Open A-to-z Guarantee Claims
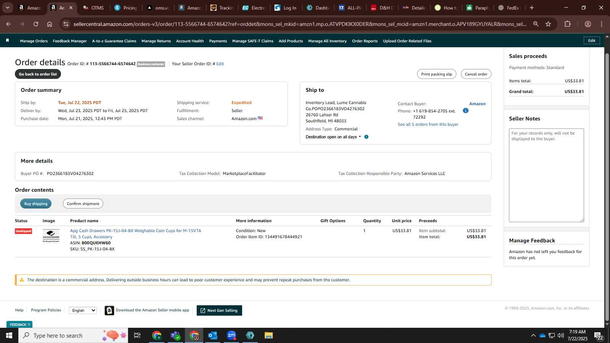Screen dimensions: 610x343 (114, 41)
